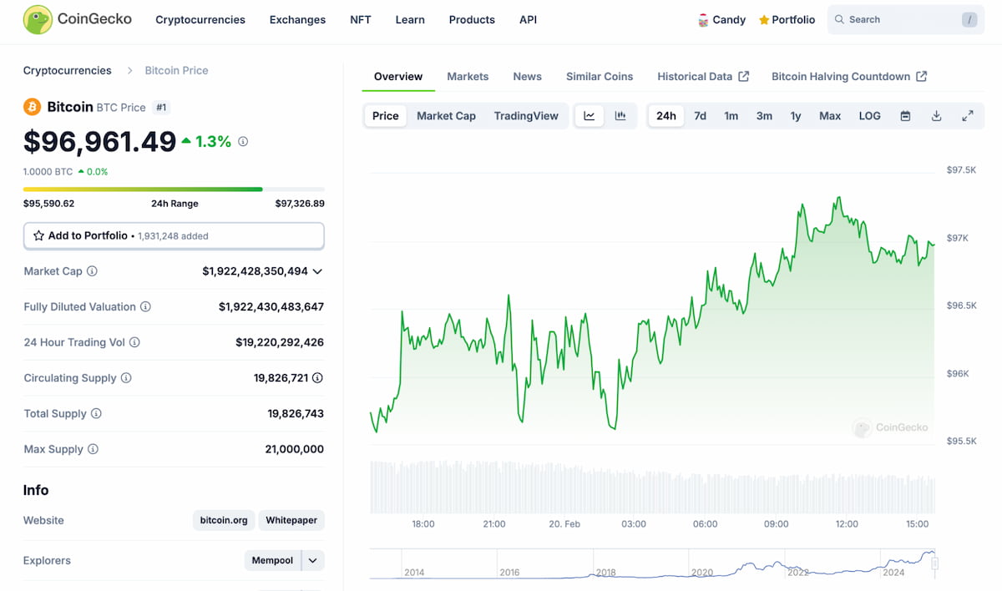
Task: Click the slash shortcut key badge
Action: [969, 19]
